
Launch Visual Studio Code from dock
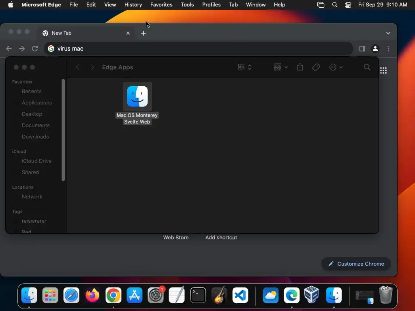tap(240, 295)
